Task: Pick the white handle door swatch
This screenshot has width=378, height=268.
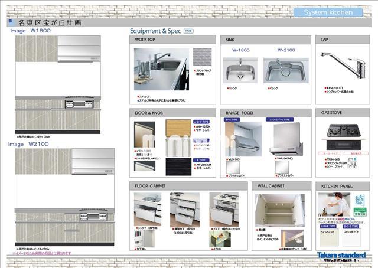Action: [x=178, y=148]
